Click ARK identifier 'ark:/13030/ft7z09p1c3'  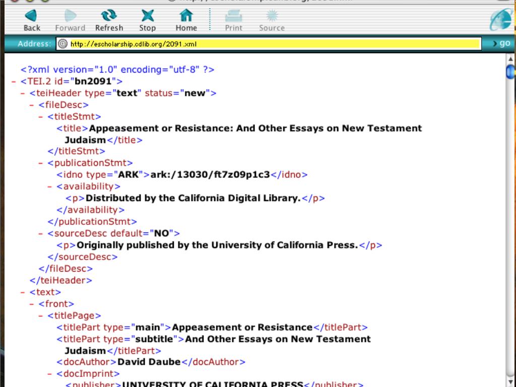tap(210, 174)
